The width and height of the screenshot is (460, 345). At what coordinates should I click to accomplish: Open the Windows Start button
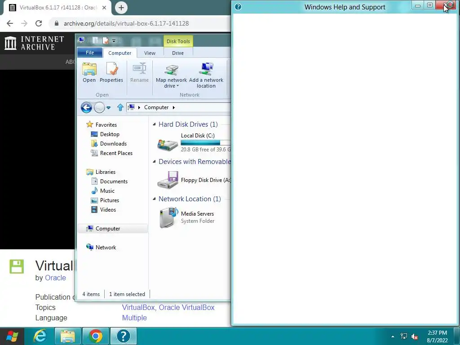pos(12,336)
